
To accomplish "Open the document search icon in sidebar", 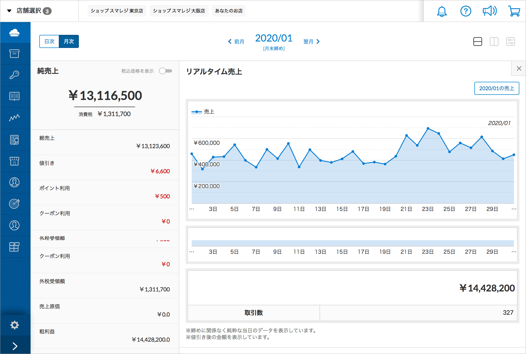I will [14, 140].
